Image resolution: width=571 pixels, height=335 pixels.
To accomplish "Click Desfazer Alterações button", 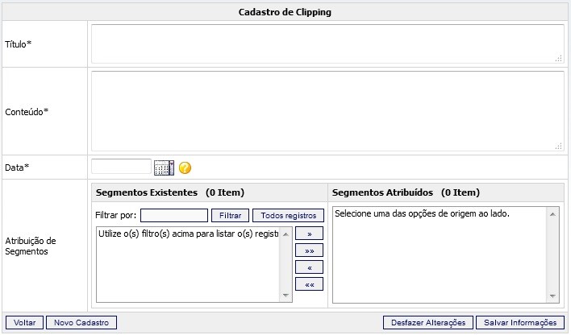I will [x=427, y=323].
